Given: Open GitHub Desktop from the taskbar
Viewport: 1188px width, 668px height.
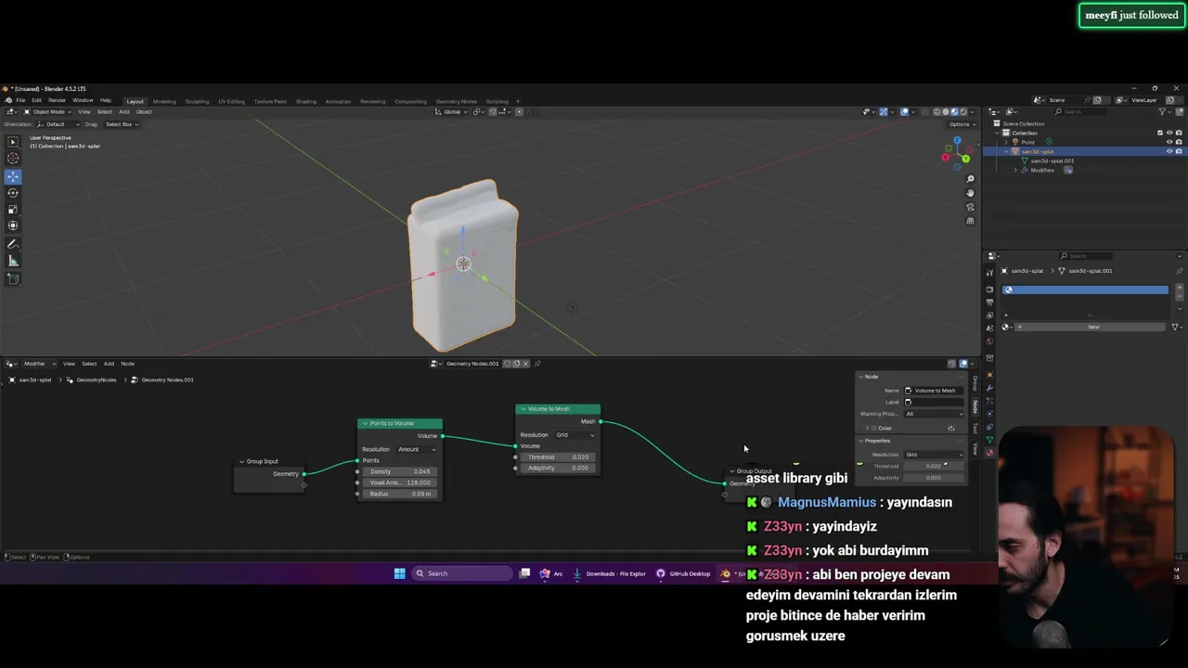Looking at the screenshot, I should point(683,573).
